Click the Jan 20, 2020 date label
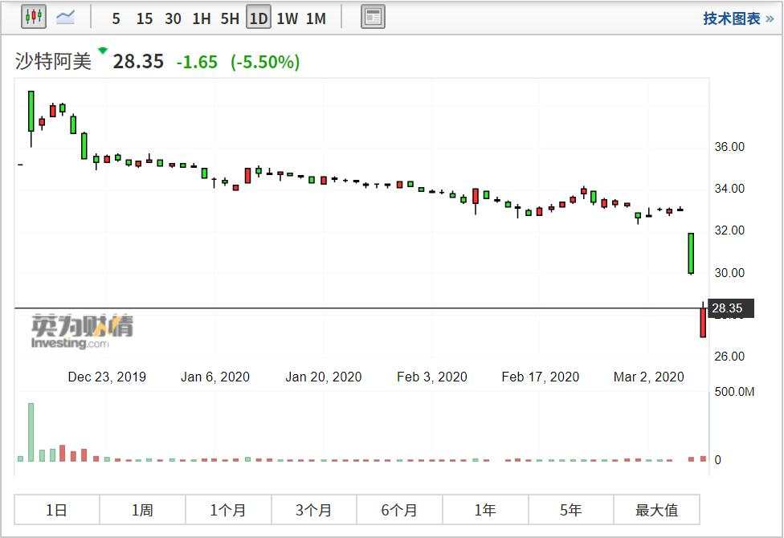The image size is (784, 538). [324, 377]
